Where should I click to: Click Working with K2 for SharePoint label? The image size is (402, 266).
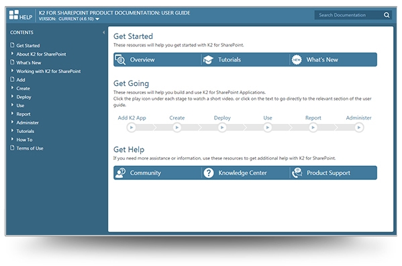48,71
